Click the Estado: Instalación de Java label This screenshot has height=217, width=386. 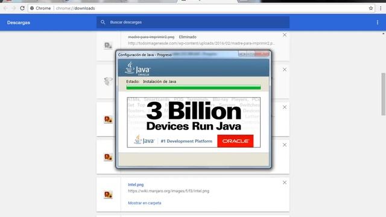(151, 81)
